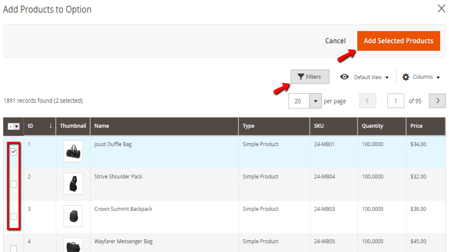
Task: Open the mass-select dropdown in the header
Action: point(13,126)
